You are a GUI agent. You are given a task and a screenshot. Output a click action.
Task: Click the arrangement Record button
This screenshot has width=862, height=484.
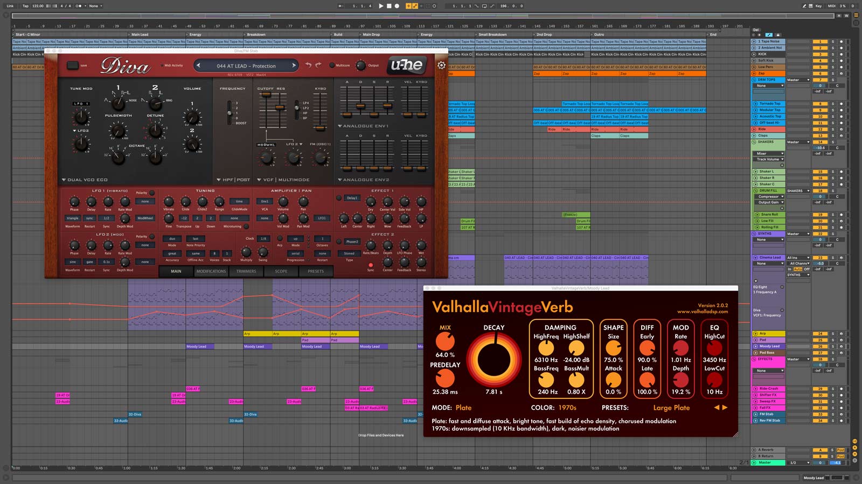pos(397,6)
